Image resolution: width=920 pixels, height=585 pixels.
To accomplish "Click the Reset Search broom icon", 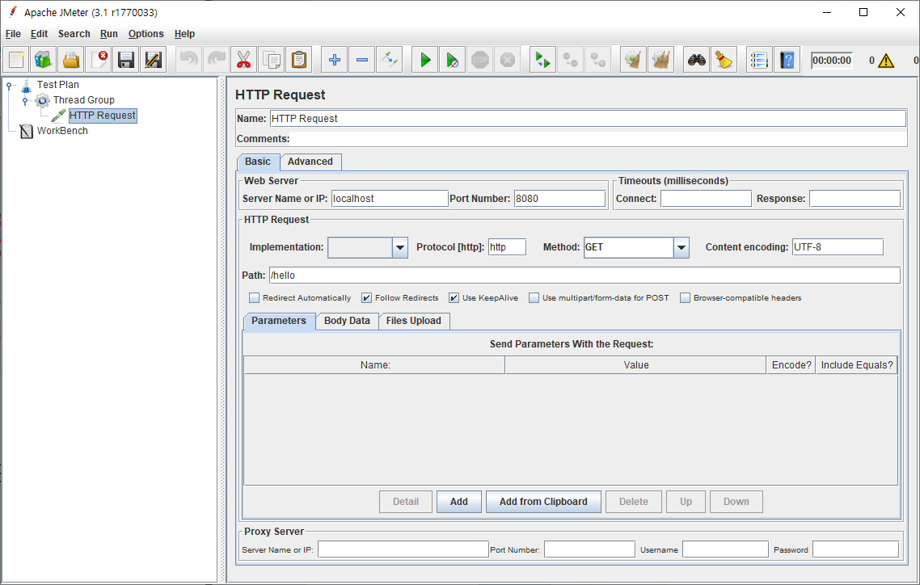I will 724,60.
